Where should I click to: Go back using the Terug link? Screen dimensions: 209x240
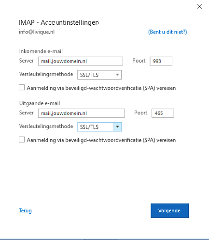(25, 210)
